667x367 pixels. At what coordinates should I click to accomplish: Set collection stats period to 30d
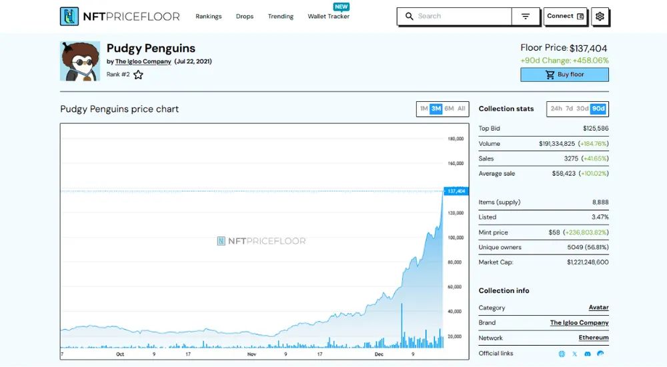coord(582,109)
